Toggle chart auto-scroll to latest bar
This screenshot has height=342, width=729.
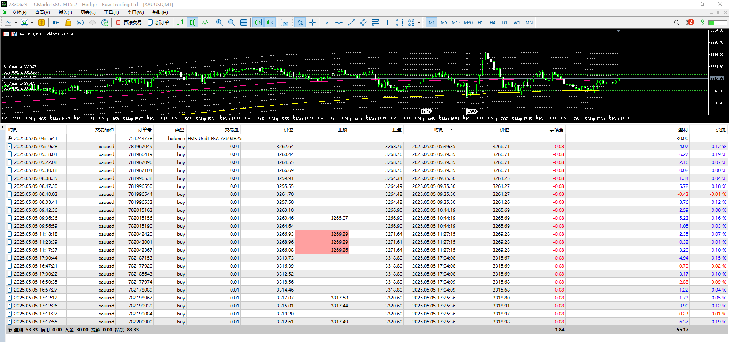(x=258, y=23)
